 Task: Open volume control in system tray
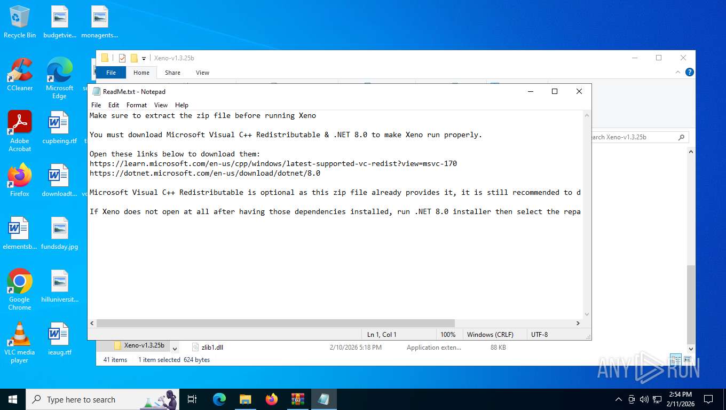(644, 399)
